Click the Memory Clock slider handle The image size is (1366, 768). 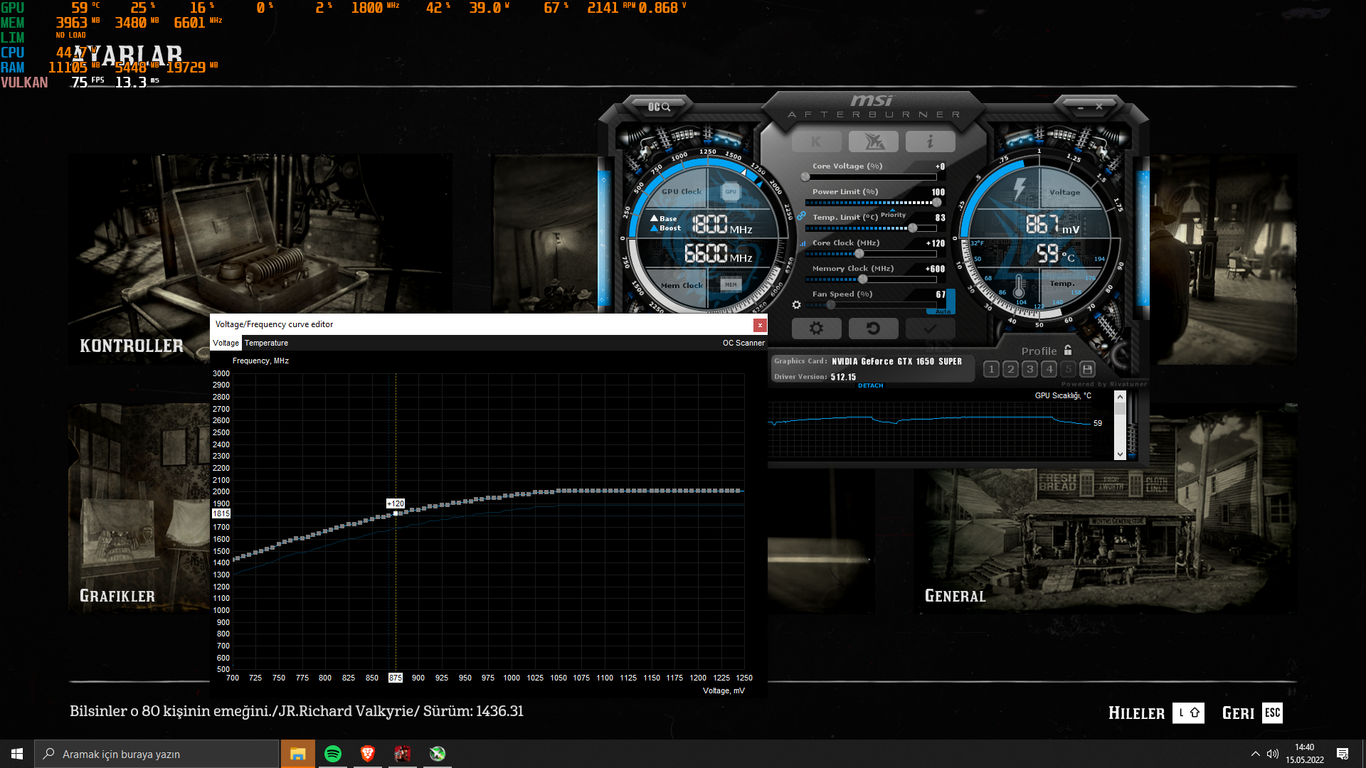pos(862,279)
